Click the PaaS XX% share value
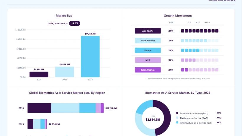242x136 pixels. pyautogui.click(x=219, y=118)
